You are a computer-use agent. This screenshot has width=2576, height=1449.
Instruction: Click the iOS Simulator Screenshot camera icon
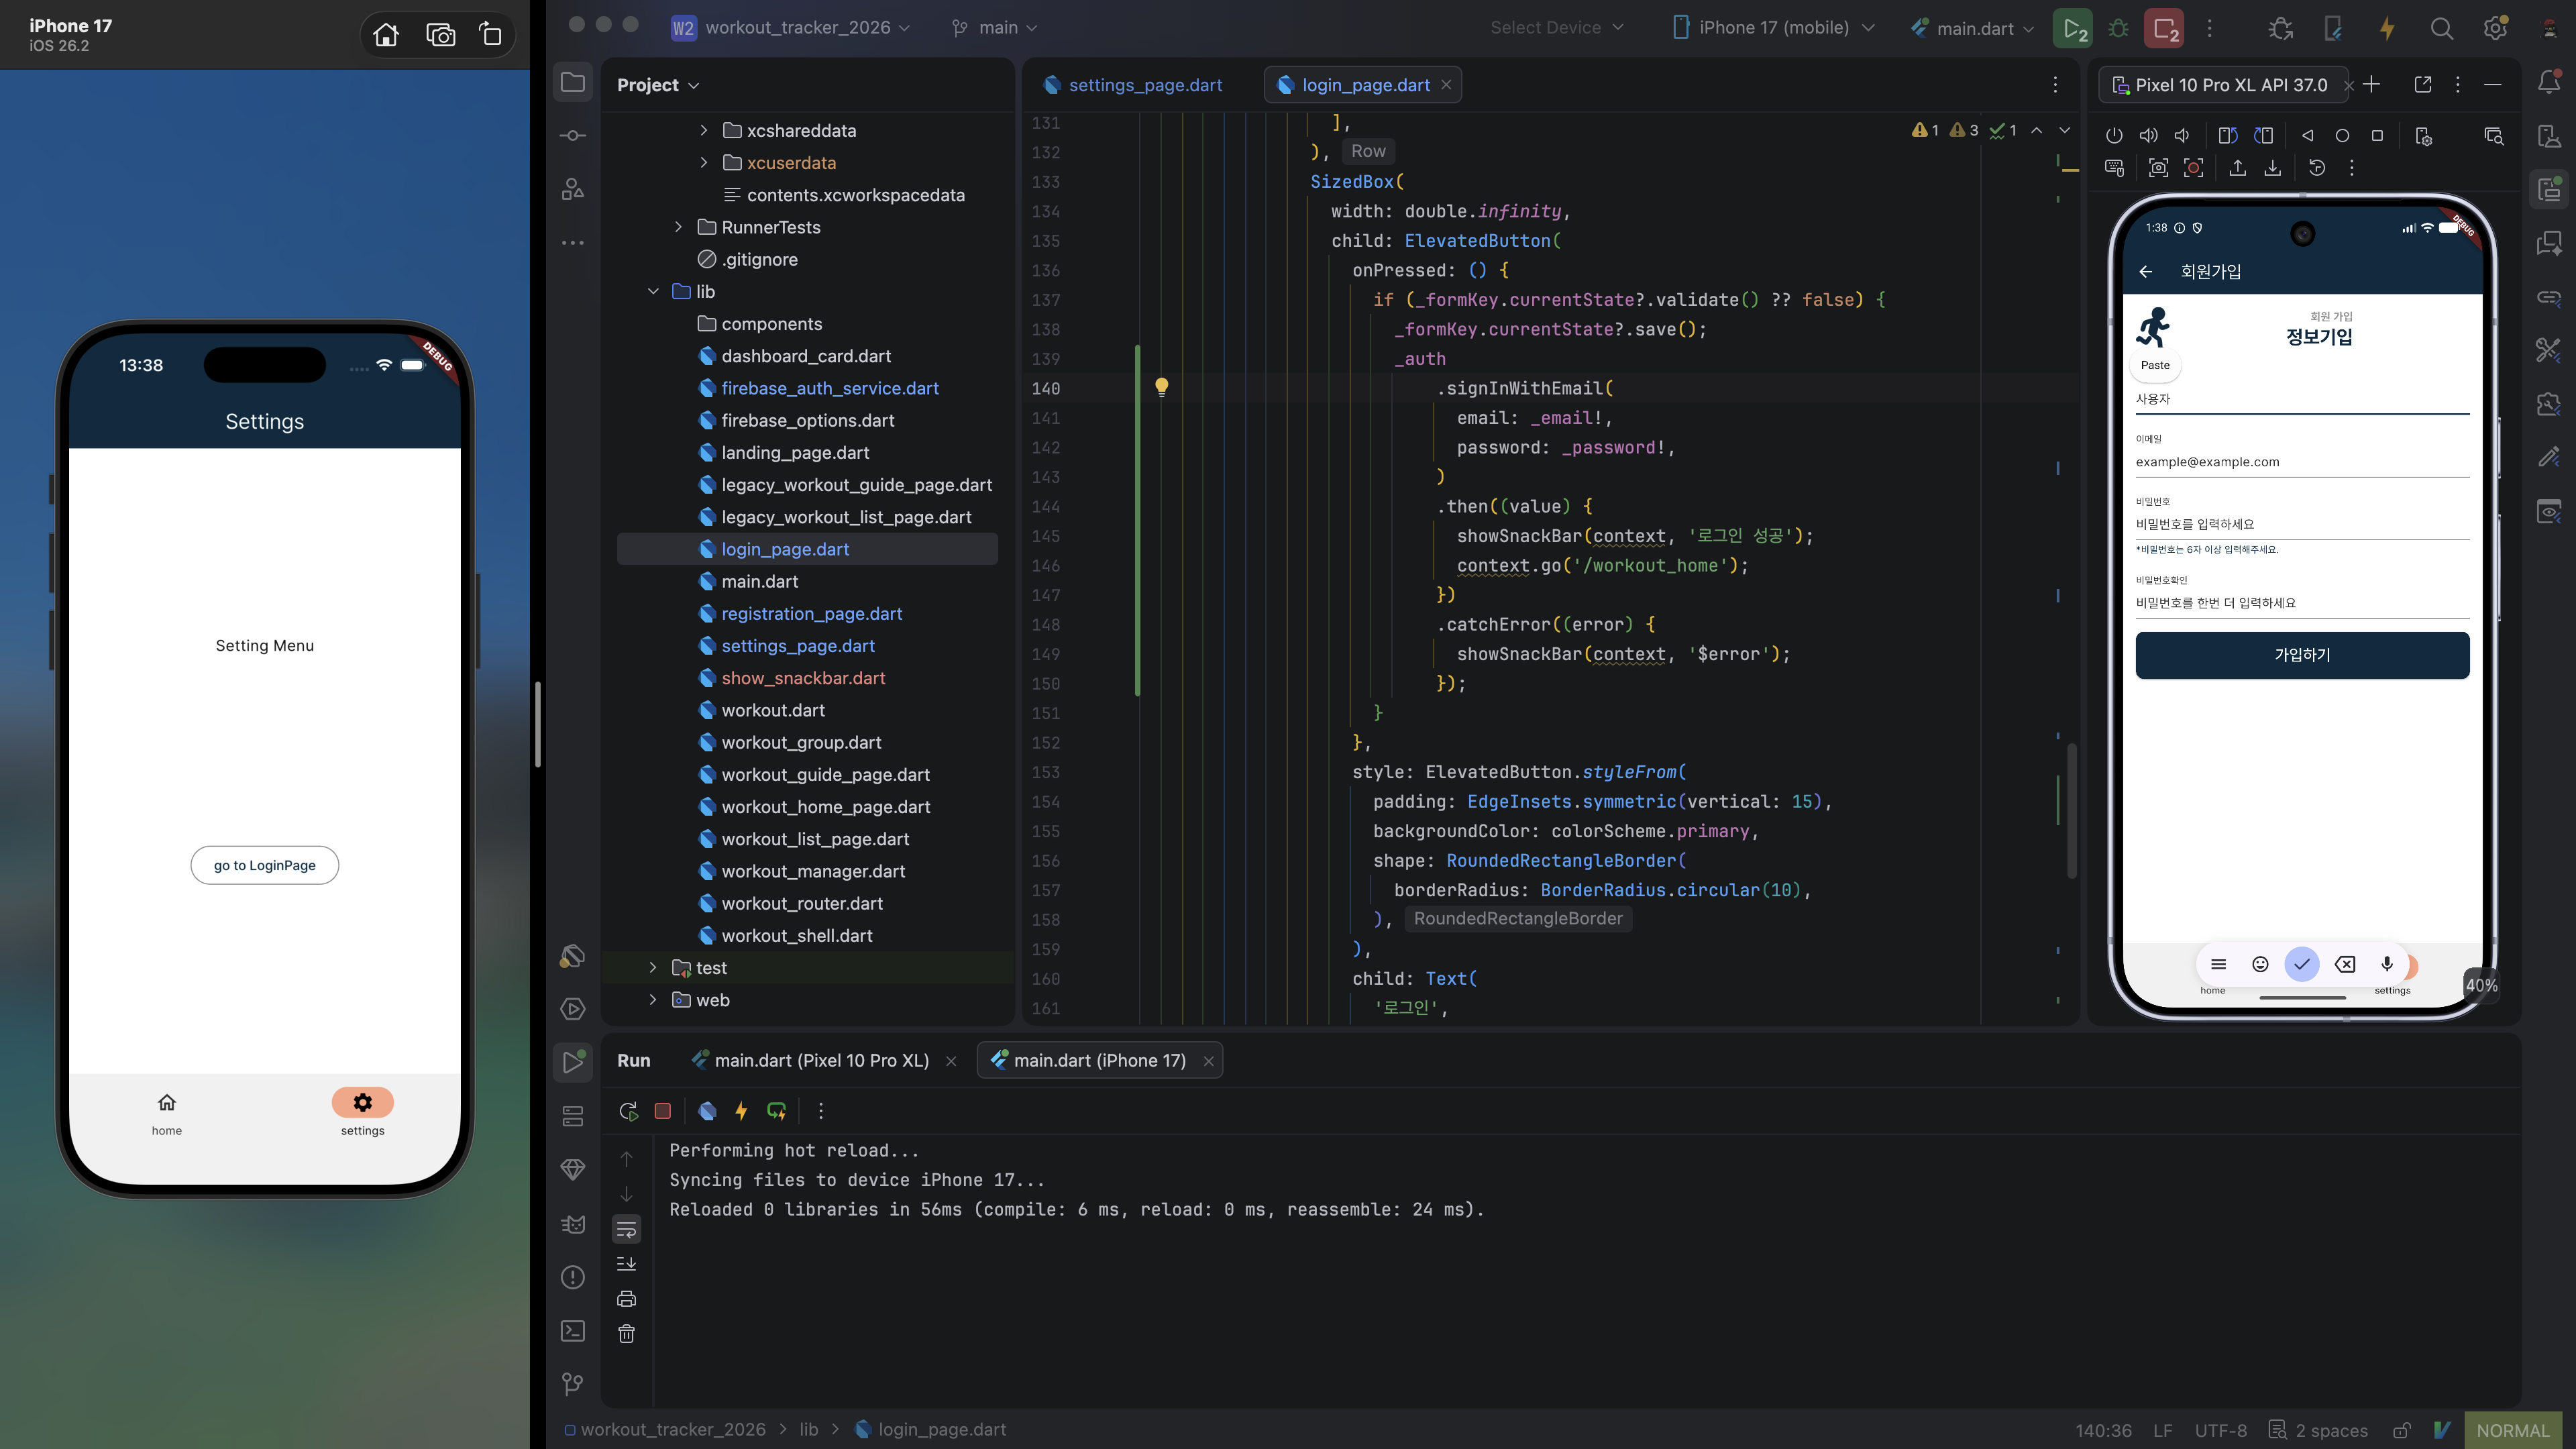(x=440, y=35)
